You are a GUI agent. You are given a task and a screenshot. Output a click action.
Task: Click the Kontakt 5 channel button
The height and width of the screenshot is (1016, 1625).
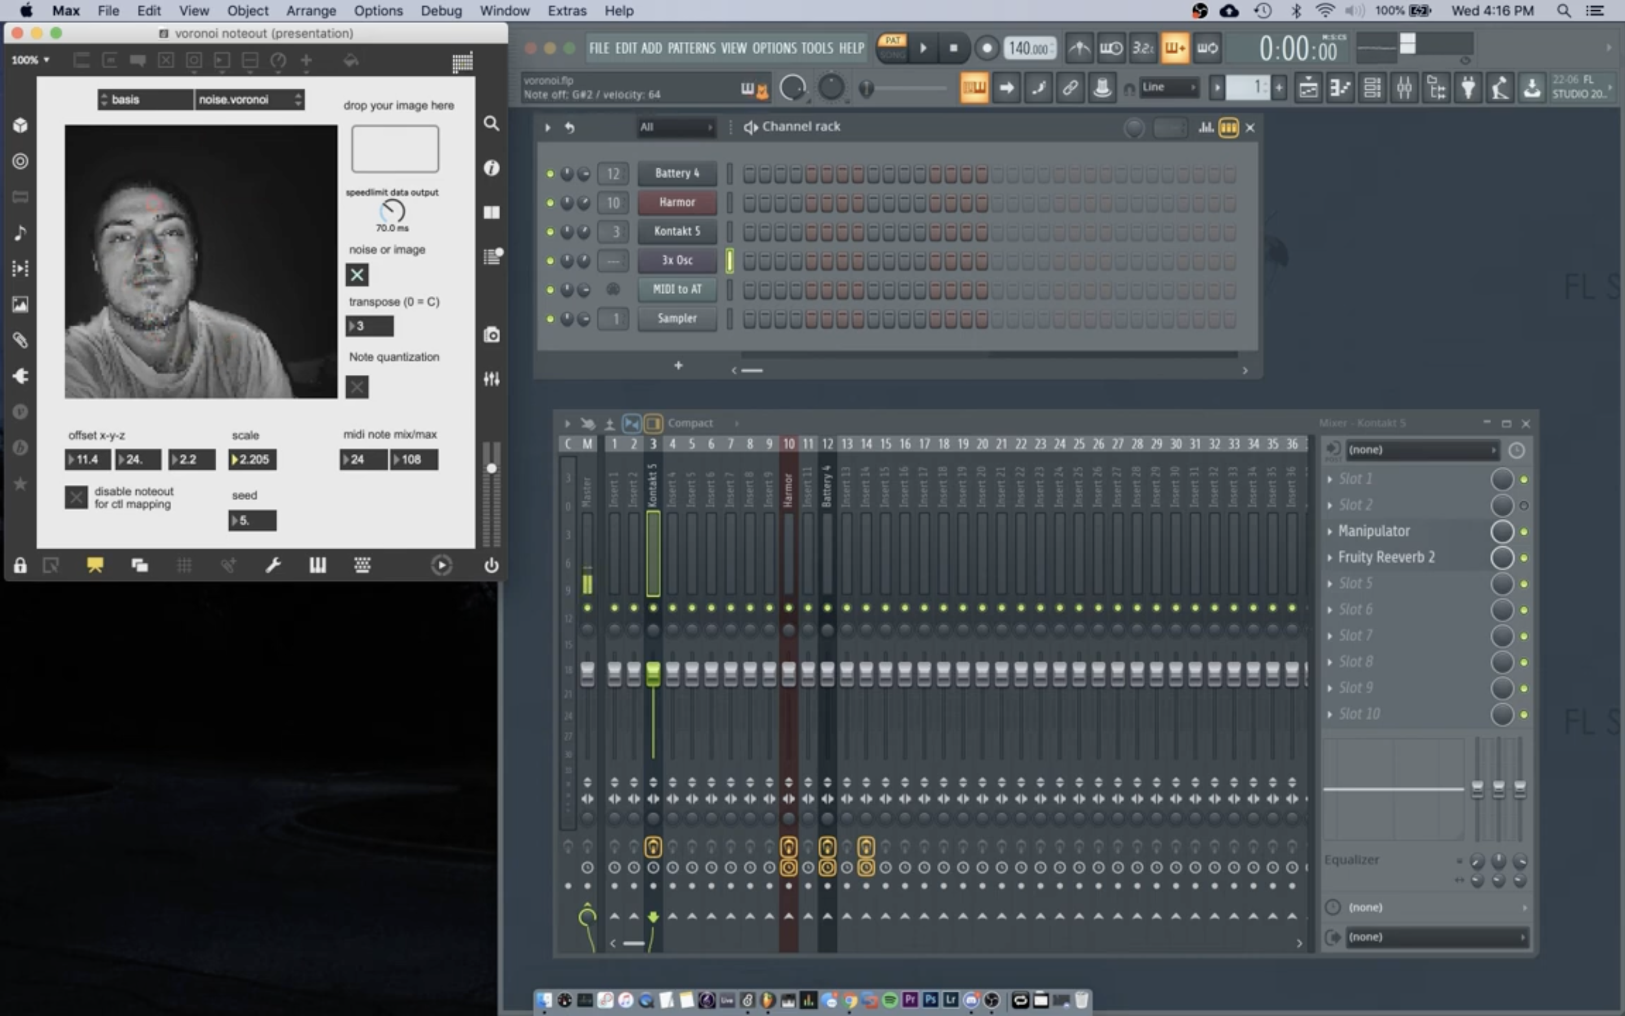[x=677, y=231]
